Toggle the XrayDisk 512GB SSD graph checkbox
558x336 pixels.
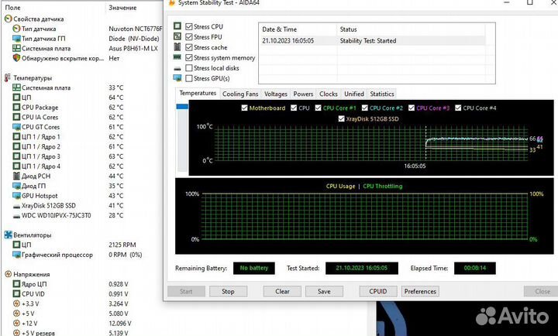pyautogui.click(x=341, y=118)
